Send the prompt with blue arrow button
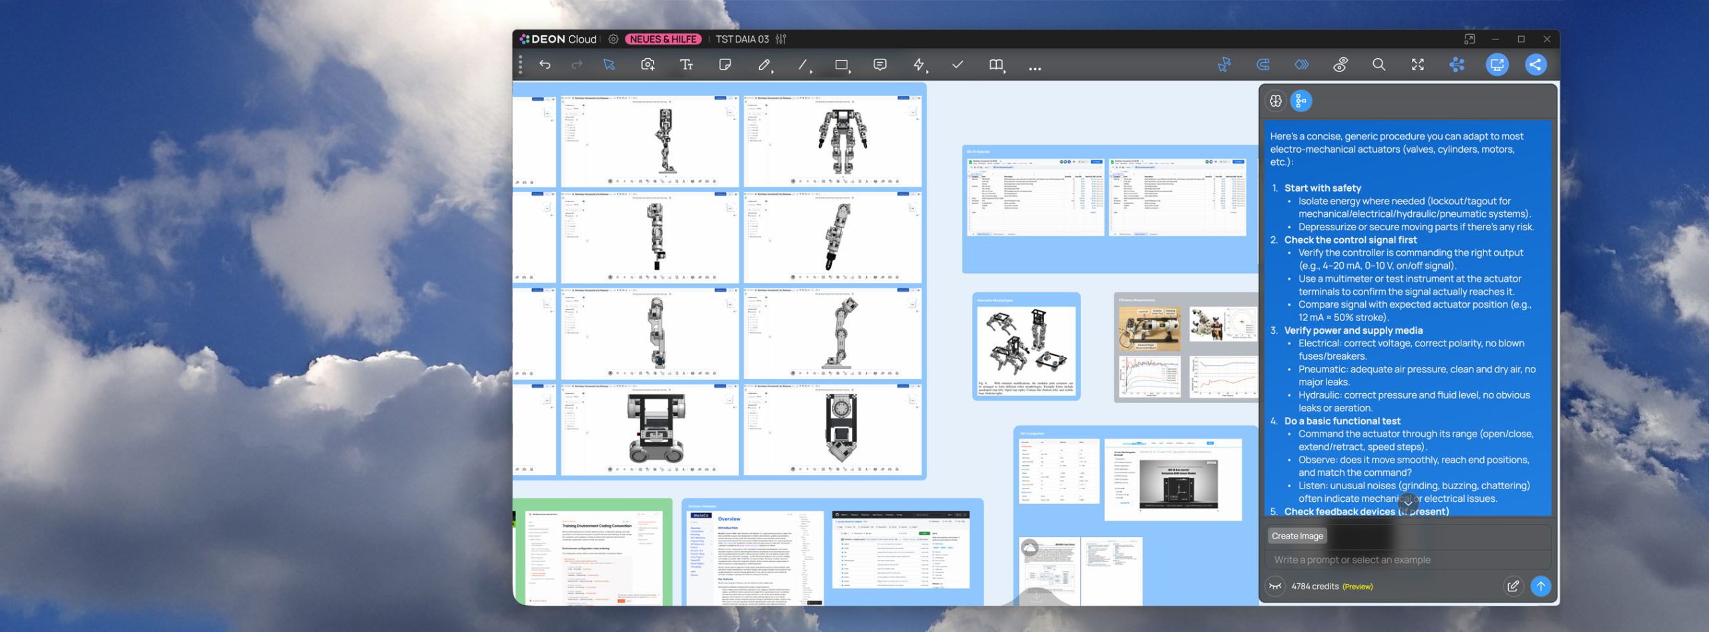Image resolution: width=1709 pixels, height=632 pixels. pyautogui.click(x=1540, y=586)
